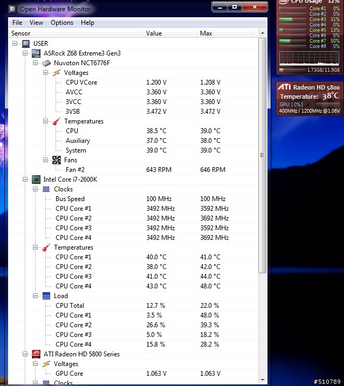
Task: Collapse the ATI Radeon Voltages group
Action: click(36, 363)
